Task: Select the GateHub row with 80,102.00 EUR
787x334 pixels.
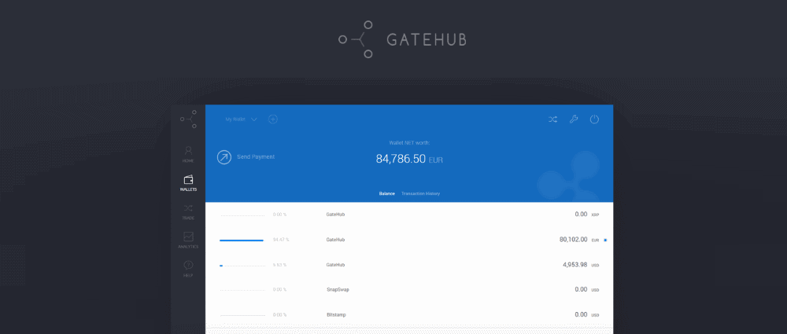Action: point(409,240)
